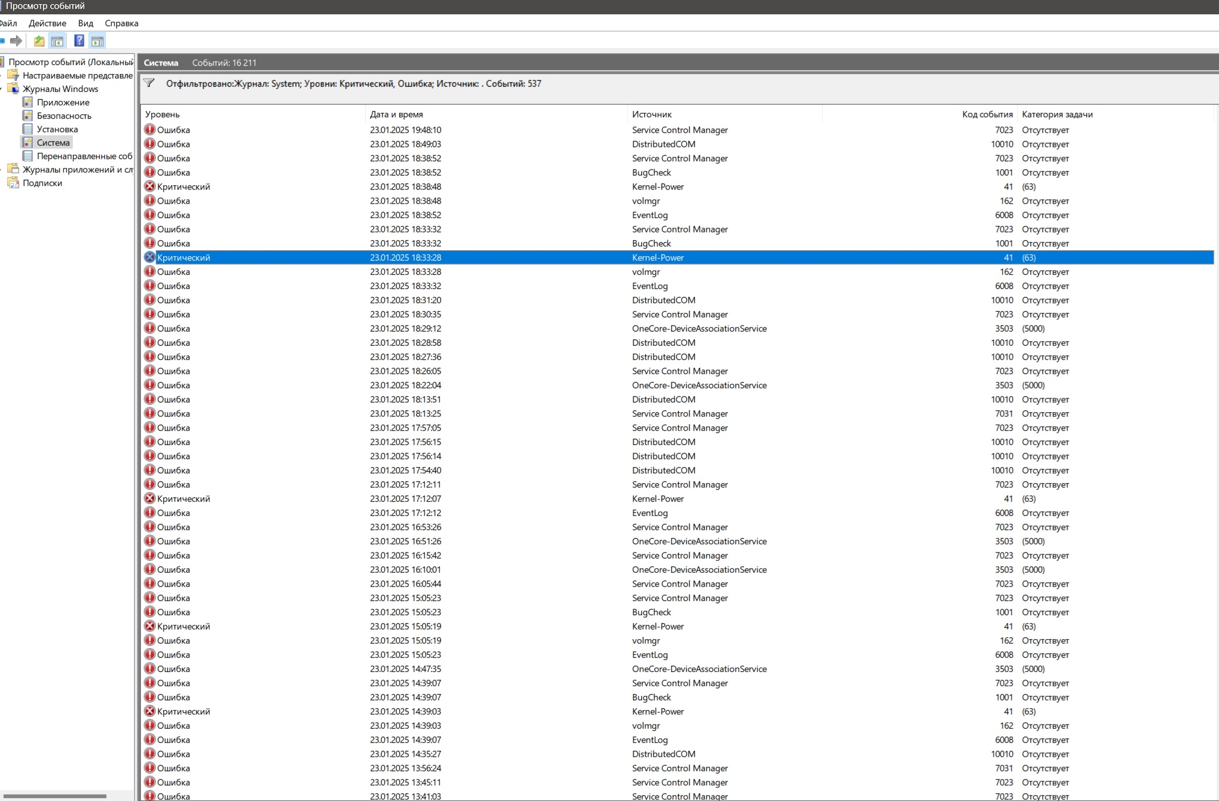Click the folder up-level toolbar icon

point(39,41)
